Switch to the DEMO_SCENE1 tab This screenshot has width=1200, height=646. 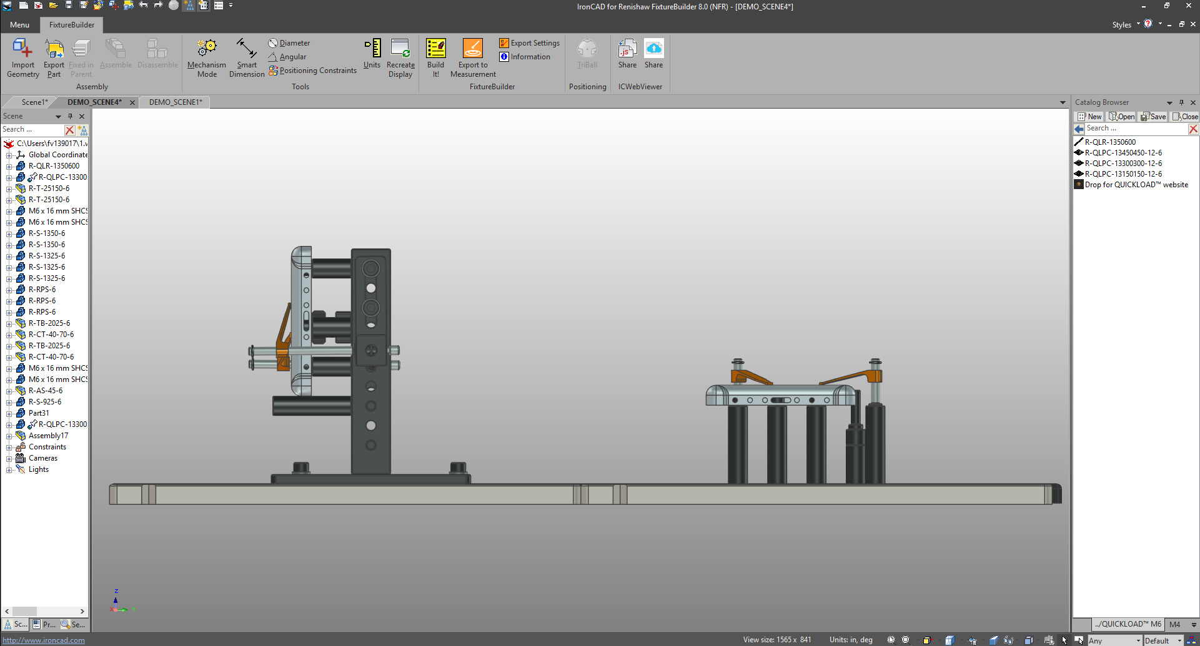(x=176, y=102)
